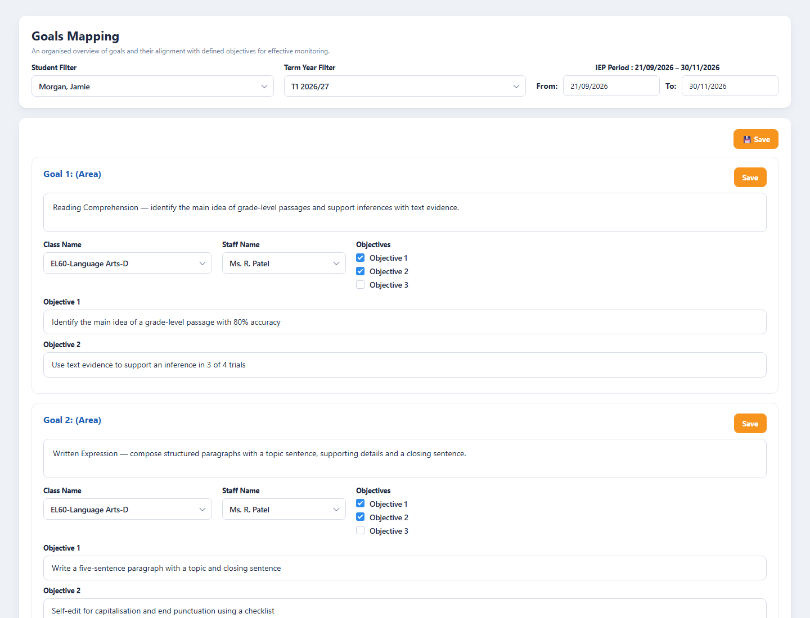Check Objective 3 checkbox in Goal 1
810x618 pixels.
pos(361,285)
